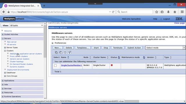The height and width of the screenshot is (104, 186).
Task: Bookmark this page with star icon
Action: (157, 12)
